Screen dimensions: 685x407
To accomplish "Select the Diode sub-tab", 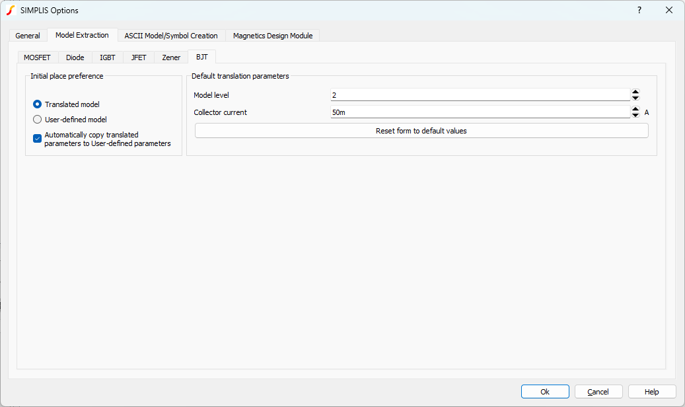I will 75,57.
